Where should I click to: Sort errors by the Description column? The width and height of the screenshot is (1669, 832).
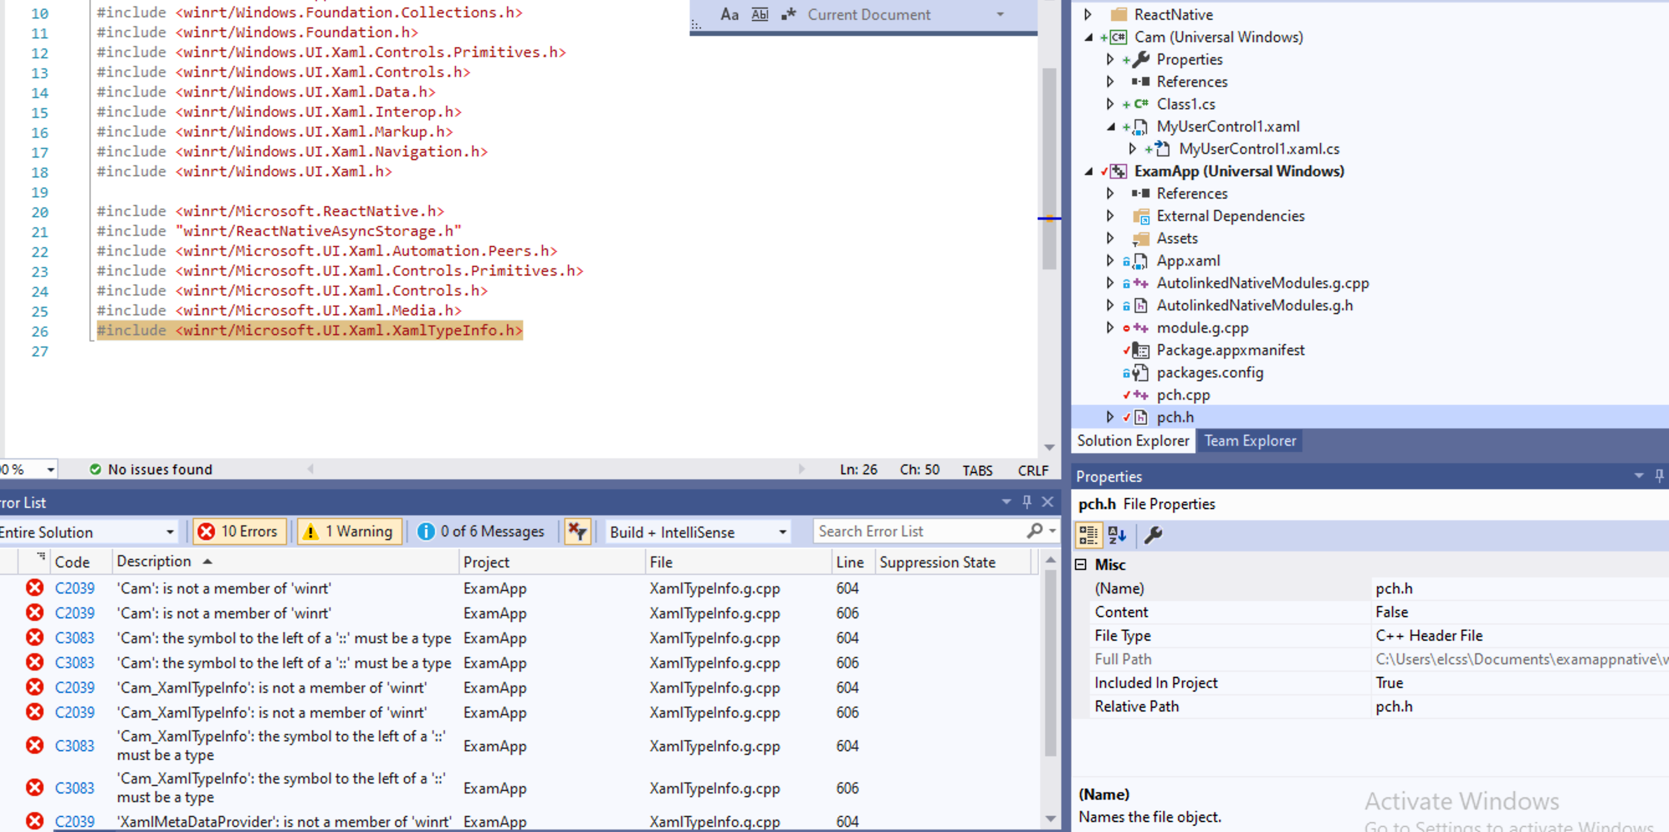pos(153,561)
